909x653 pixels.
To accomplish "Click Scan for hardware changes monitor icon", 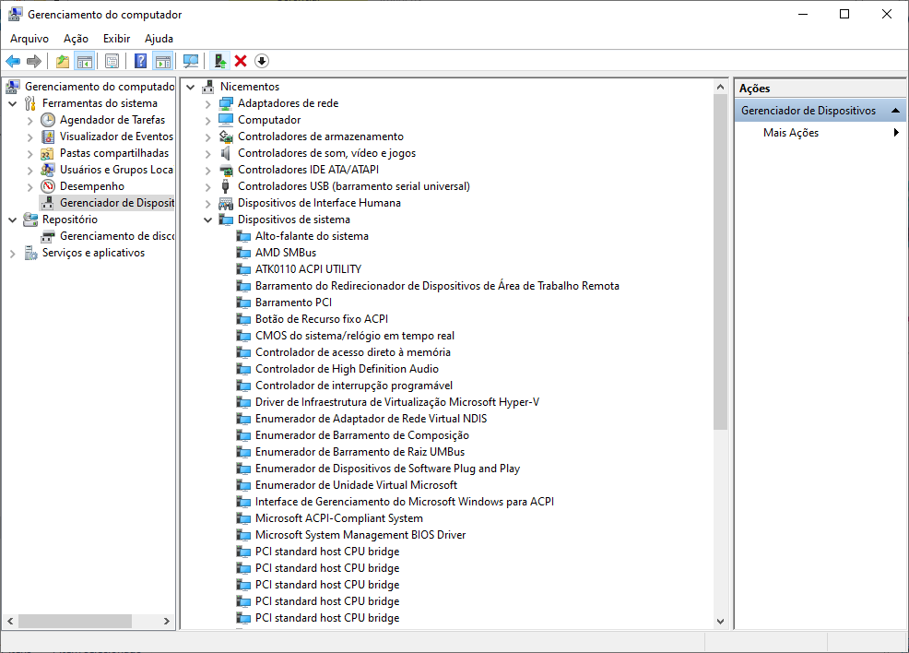I will click(x=191, y=61).
